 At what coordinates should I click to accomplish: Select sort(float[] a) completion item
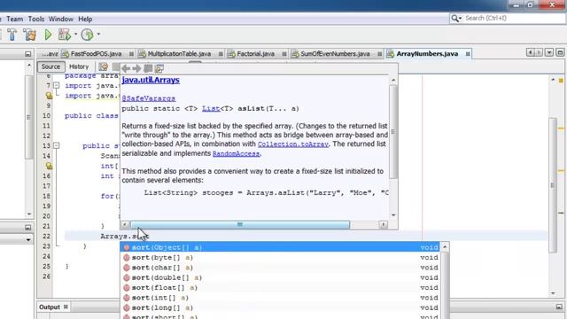coord(280,287)
